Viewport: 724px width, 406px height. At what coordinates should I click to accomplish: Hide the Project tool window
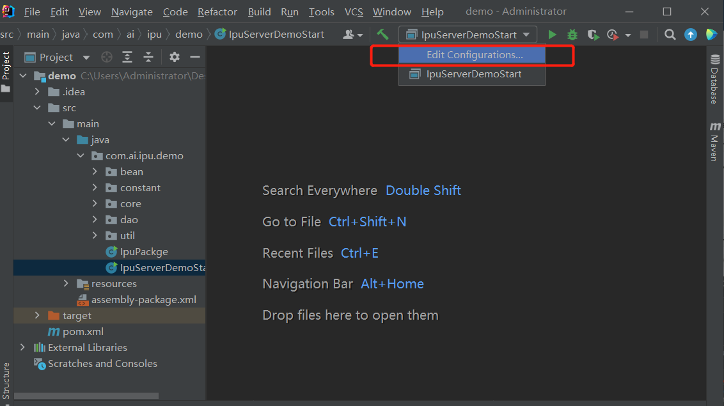coord(195,58)
